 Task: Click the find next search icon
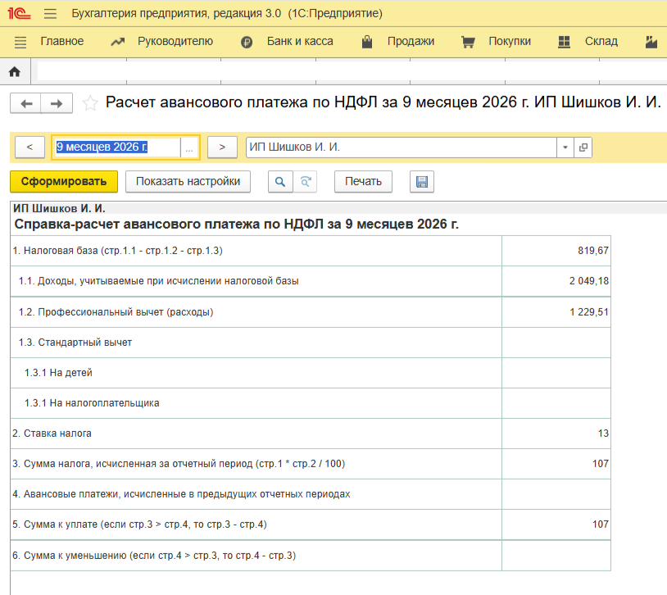[x=305, y=182]
